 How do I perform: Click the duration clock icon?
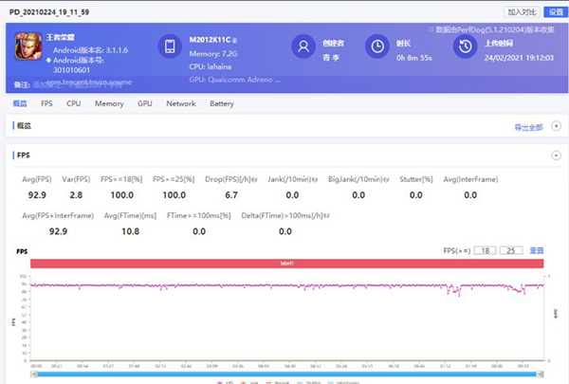tap(377, 46)
